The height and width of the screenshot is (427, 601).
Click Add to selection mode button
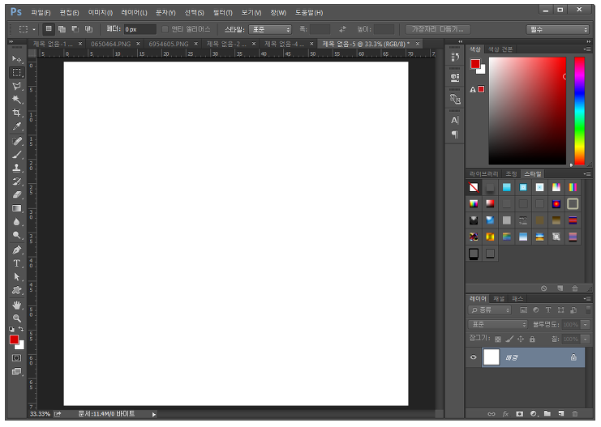coord(62,28)
